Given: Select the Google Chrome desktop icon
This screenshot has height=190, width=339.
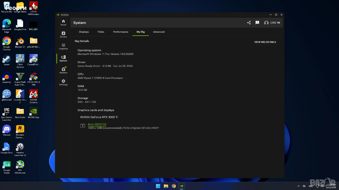Looking at the screenshot, I should (7, 44).
